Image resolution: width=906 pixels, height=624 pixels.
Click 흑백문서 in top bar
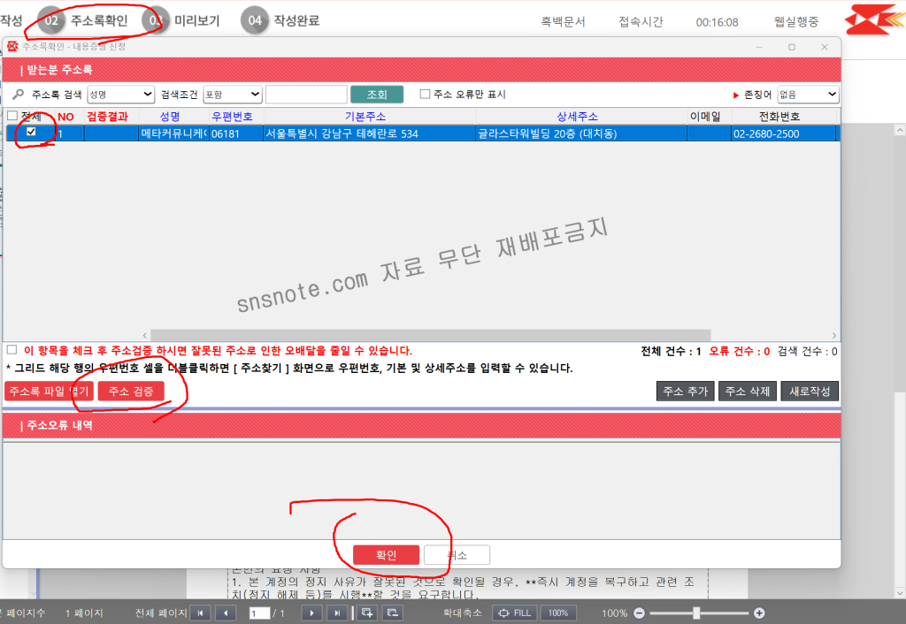point(563,22)
